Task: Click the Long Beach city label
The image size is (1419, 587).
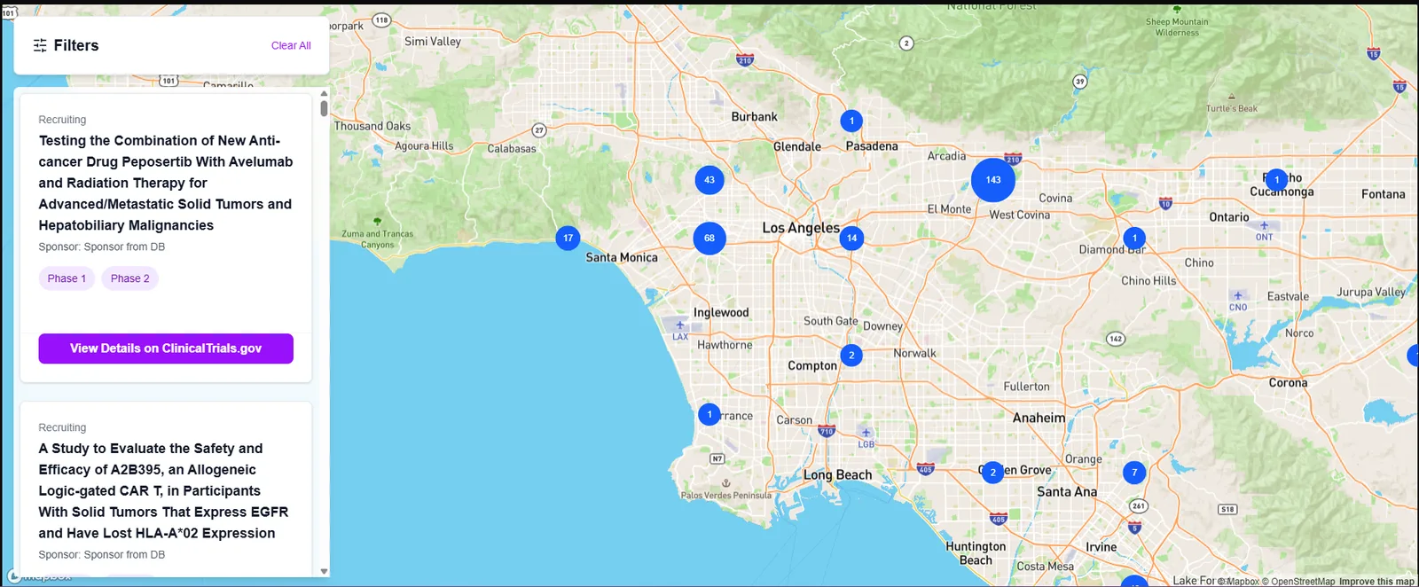Action: pos(837,475)
